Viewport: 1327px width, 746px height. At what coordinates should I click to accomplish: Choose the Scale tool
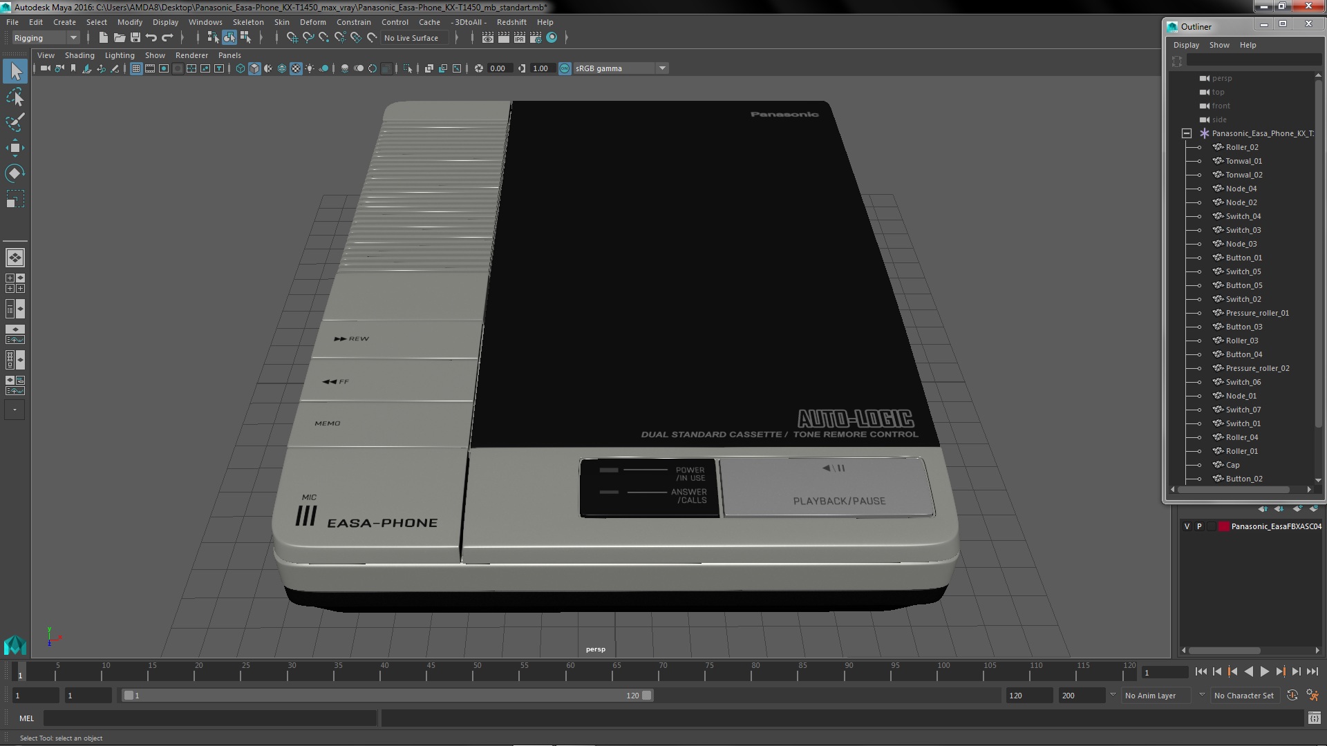15,199
